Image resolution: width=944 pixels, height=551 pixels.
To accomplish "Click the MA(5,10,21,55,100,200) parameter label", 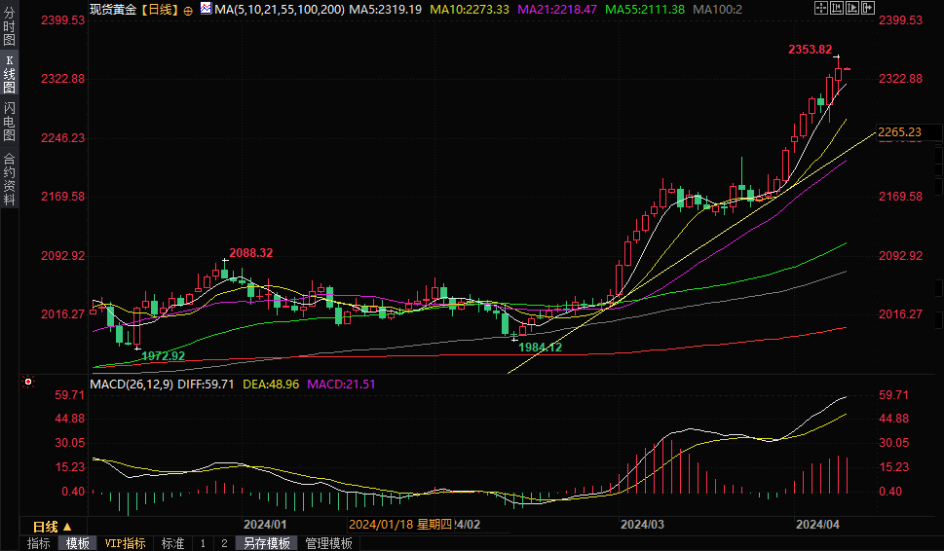I will [280, 9].
